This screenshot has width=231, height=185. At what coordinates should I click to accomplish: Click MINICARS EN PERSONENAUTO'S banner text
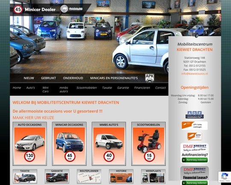[x=114, y=78]
